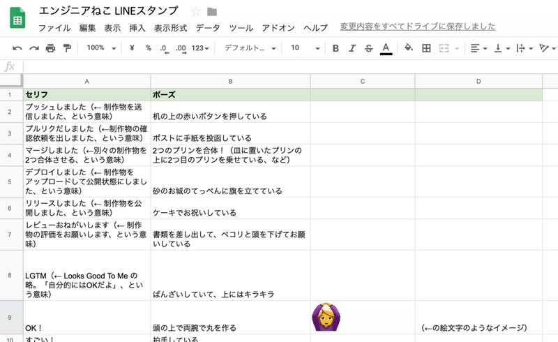This screenshot has height=342, width=558.
Task: Click the 変更内容をすべてドライブに保存しました link
Action: point(418,27)
